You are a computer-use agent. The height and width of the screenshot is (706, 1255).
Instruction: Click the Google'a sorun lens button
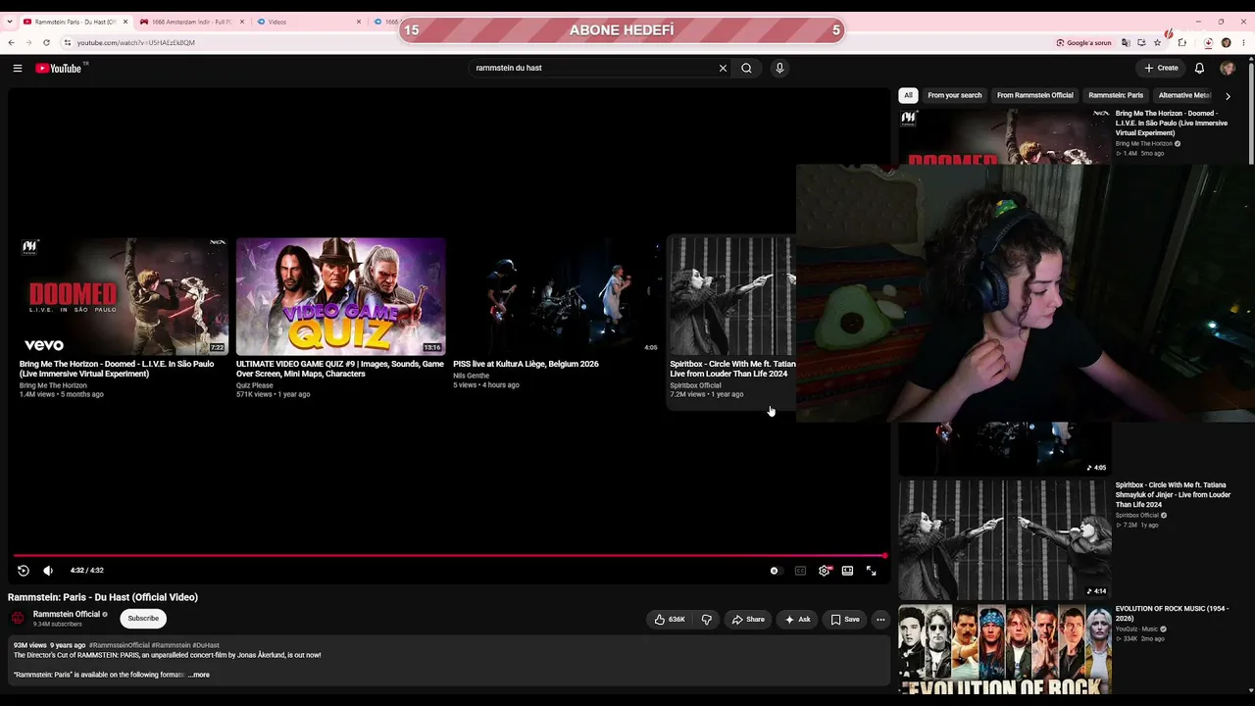click(x=1083, y=43)
